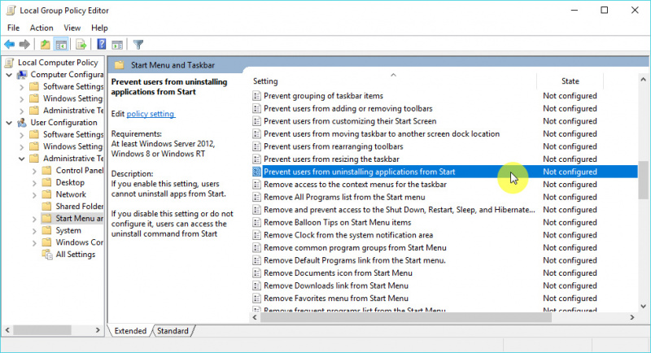651x353 pixels.
Task: Click the Computer Configuration node icon
Action: 22,75
